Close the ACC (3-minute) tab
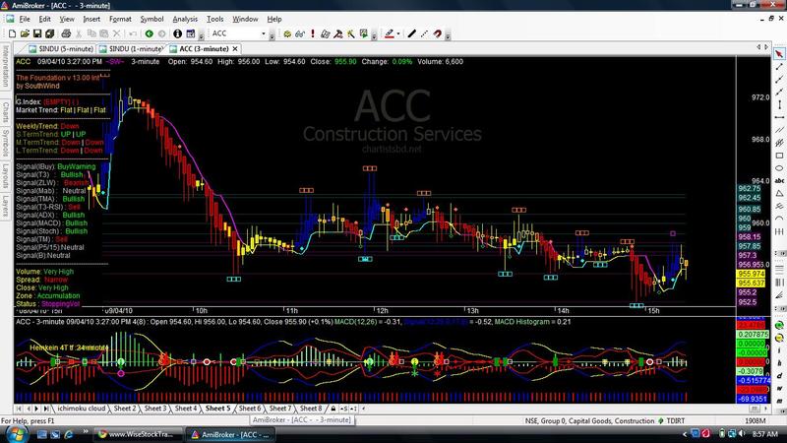Screen dimensions: 787x443 click(235, 48)
